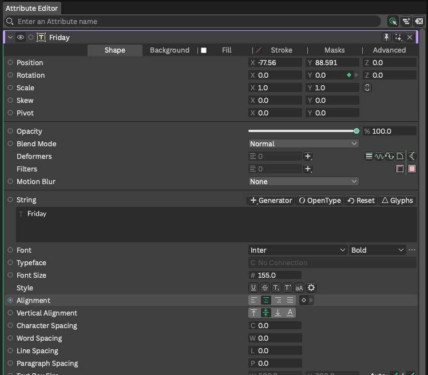Open the Inter font family dropdown
This screenshot has height=375, width=428.
pos(298,250)
